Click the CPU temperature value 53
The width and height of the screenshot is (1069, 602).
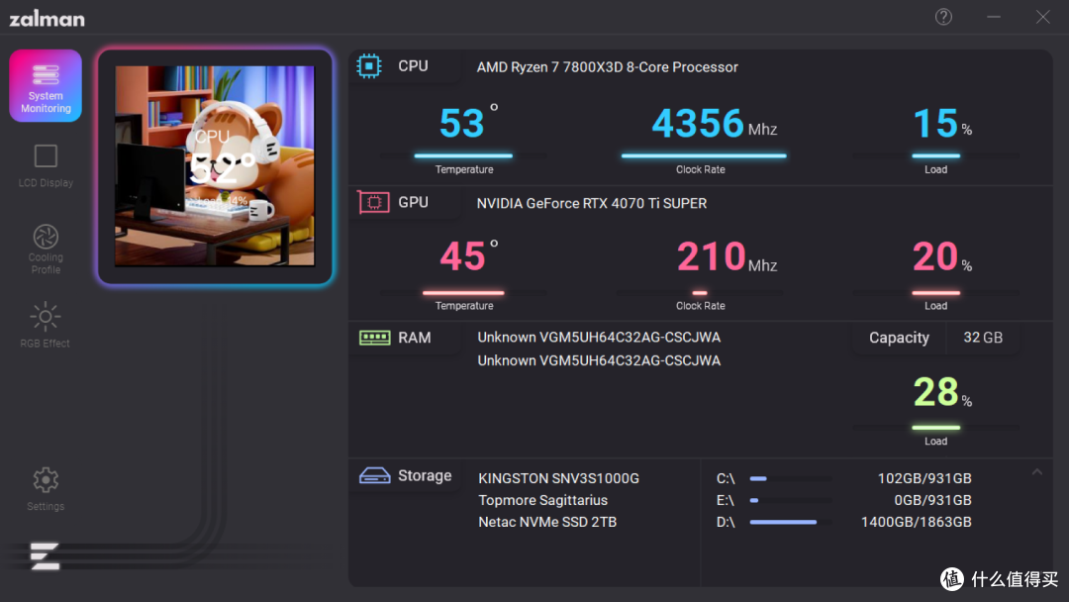click(x=461, y=124)
